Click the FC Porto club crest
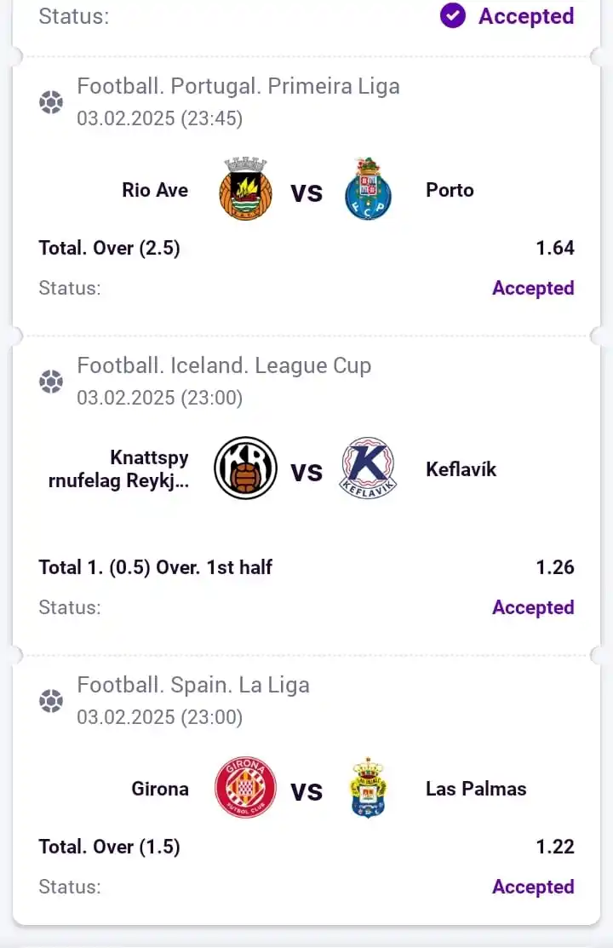This screenshot has width=613, height=948. [x=368, y=188]
